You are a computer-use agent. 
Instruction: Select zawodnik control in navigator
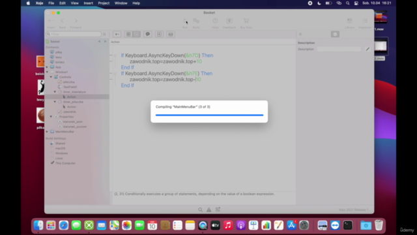(x=70, y=112)
